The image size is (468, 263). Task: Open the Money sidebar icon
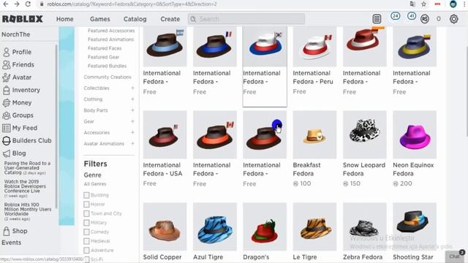(x=7, y=103)
